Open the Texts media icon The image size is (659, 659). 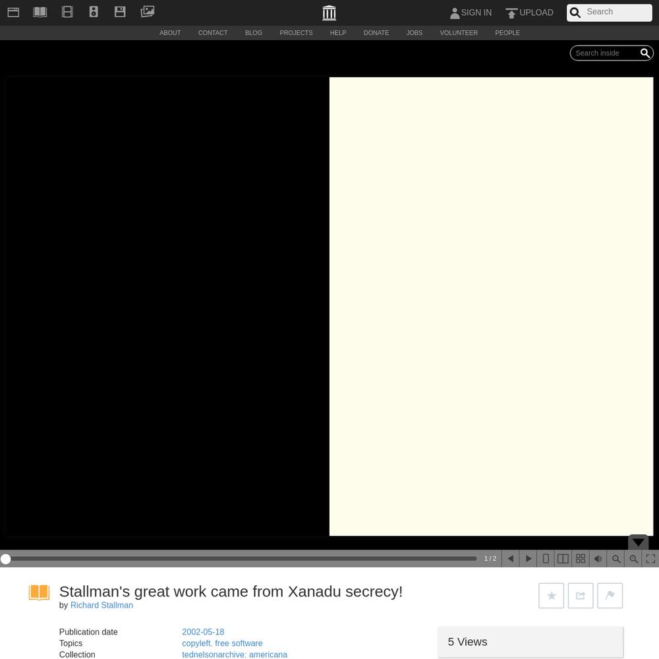point(40,12)
